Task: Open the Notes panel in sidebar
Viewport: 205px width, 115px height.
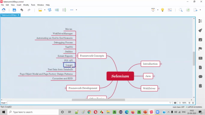Action: pos(200,67)
